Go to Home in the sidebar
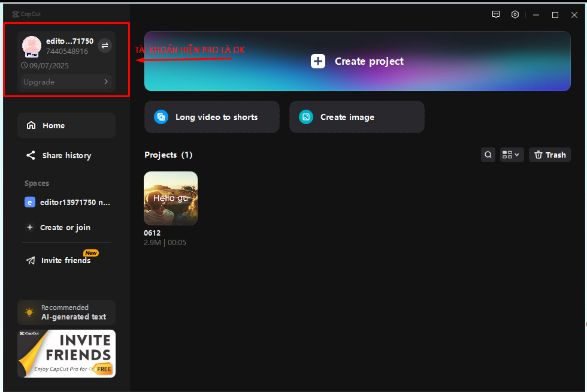Screen dimensions: 587x392 point(66,125)
